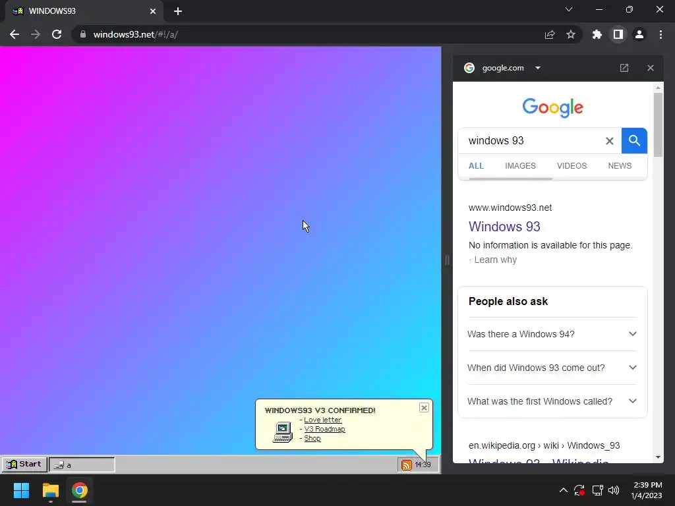Click the Chrome taskbar icon
The width and height of the screenshot is (675, 506).
(x=79, y=490)
